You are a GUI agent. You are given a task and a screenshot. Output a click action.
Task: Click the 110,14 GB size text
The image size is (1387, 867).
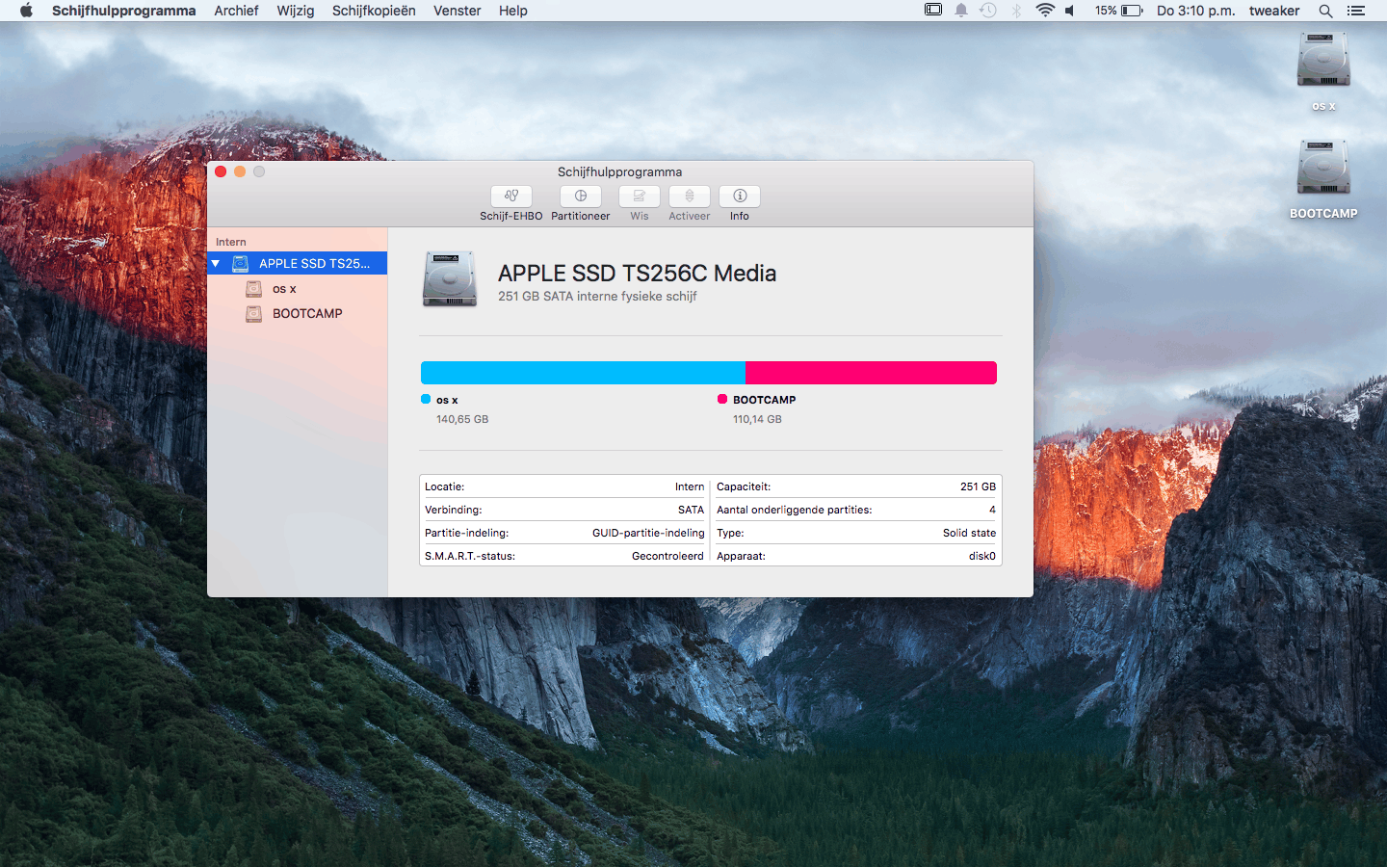tap(757, 419)
